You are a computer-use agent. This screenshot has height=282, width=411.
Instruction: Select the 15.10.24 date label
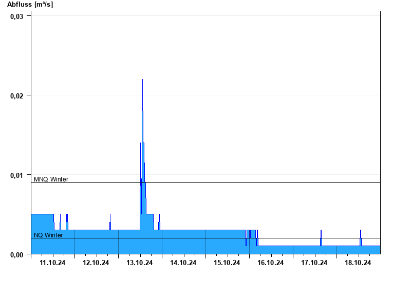click(x=227, y=263)
